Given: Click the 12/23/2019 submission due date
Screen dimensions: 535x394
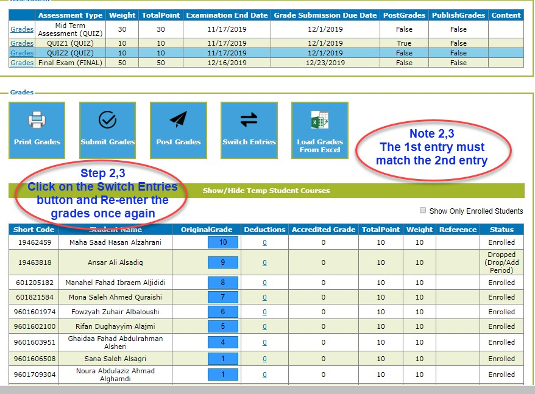Looking at the screenshot, I should point(325,63).
